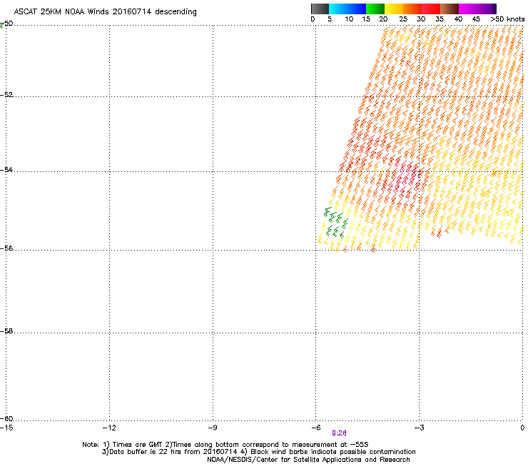This screenshot has width=528, height=464.
Task: Choose the orange 25-30 knots color segment
Action: pos(412,9)
